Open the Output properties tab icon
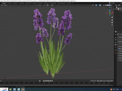The image size is (122, 91). pyautogui.click(x=115, y=40)
